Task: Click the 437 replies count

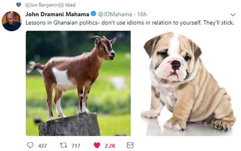Action: pos(42,145)
